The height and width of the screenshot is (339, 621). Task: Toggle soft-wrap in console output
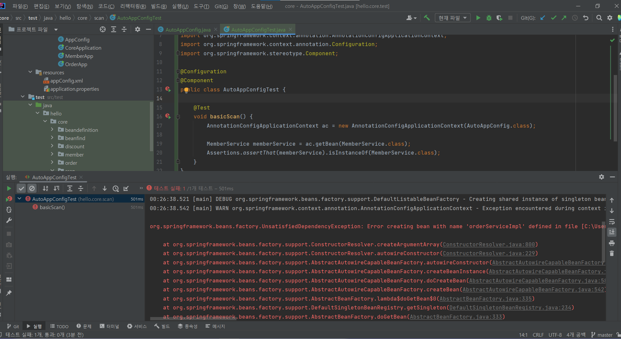click(612, 222)
